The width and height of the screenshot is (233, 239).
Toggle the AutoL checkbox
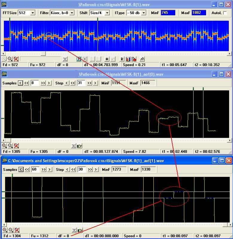225,13
